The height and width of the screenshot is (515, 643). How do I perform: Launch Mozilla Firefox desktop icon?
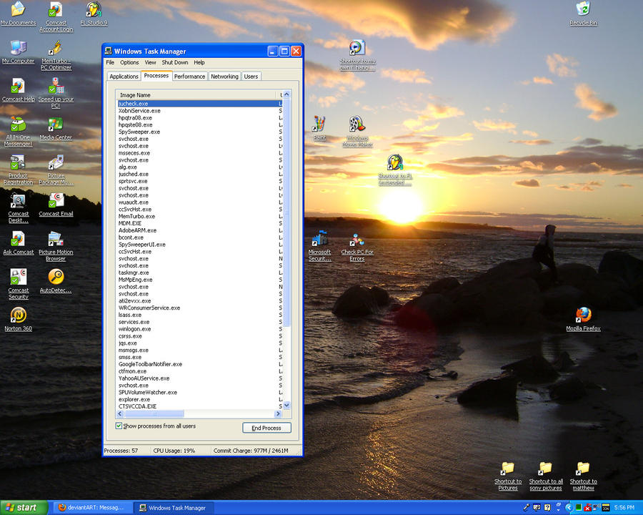tap(583, 319)
